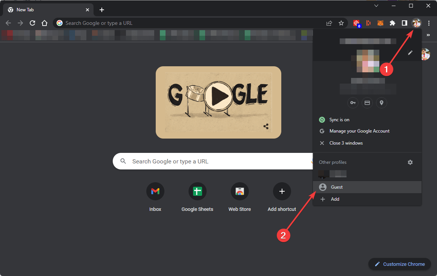Open the tab search dropdown chevron

coord(376,6)
